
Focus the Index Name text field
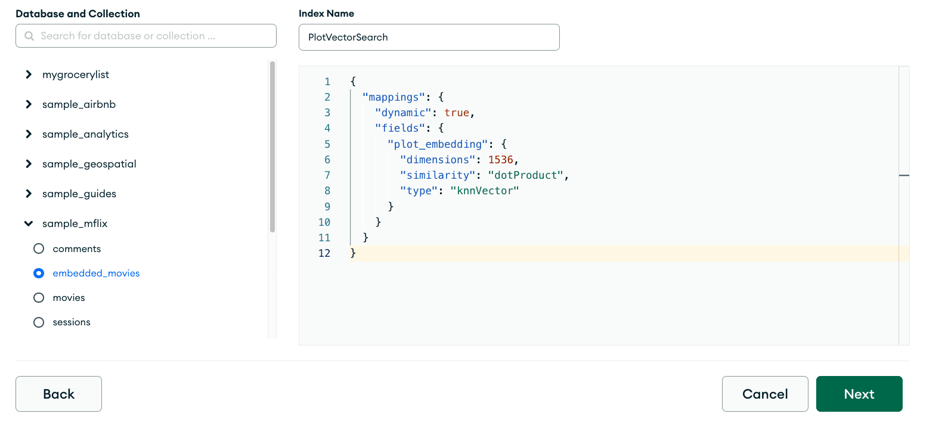coord(429,37)
